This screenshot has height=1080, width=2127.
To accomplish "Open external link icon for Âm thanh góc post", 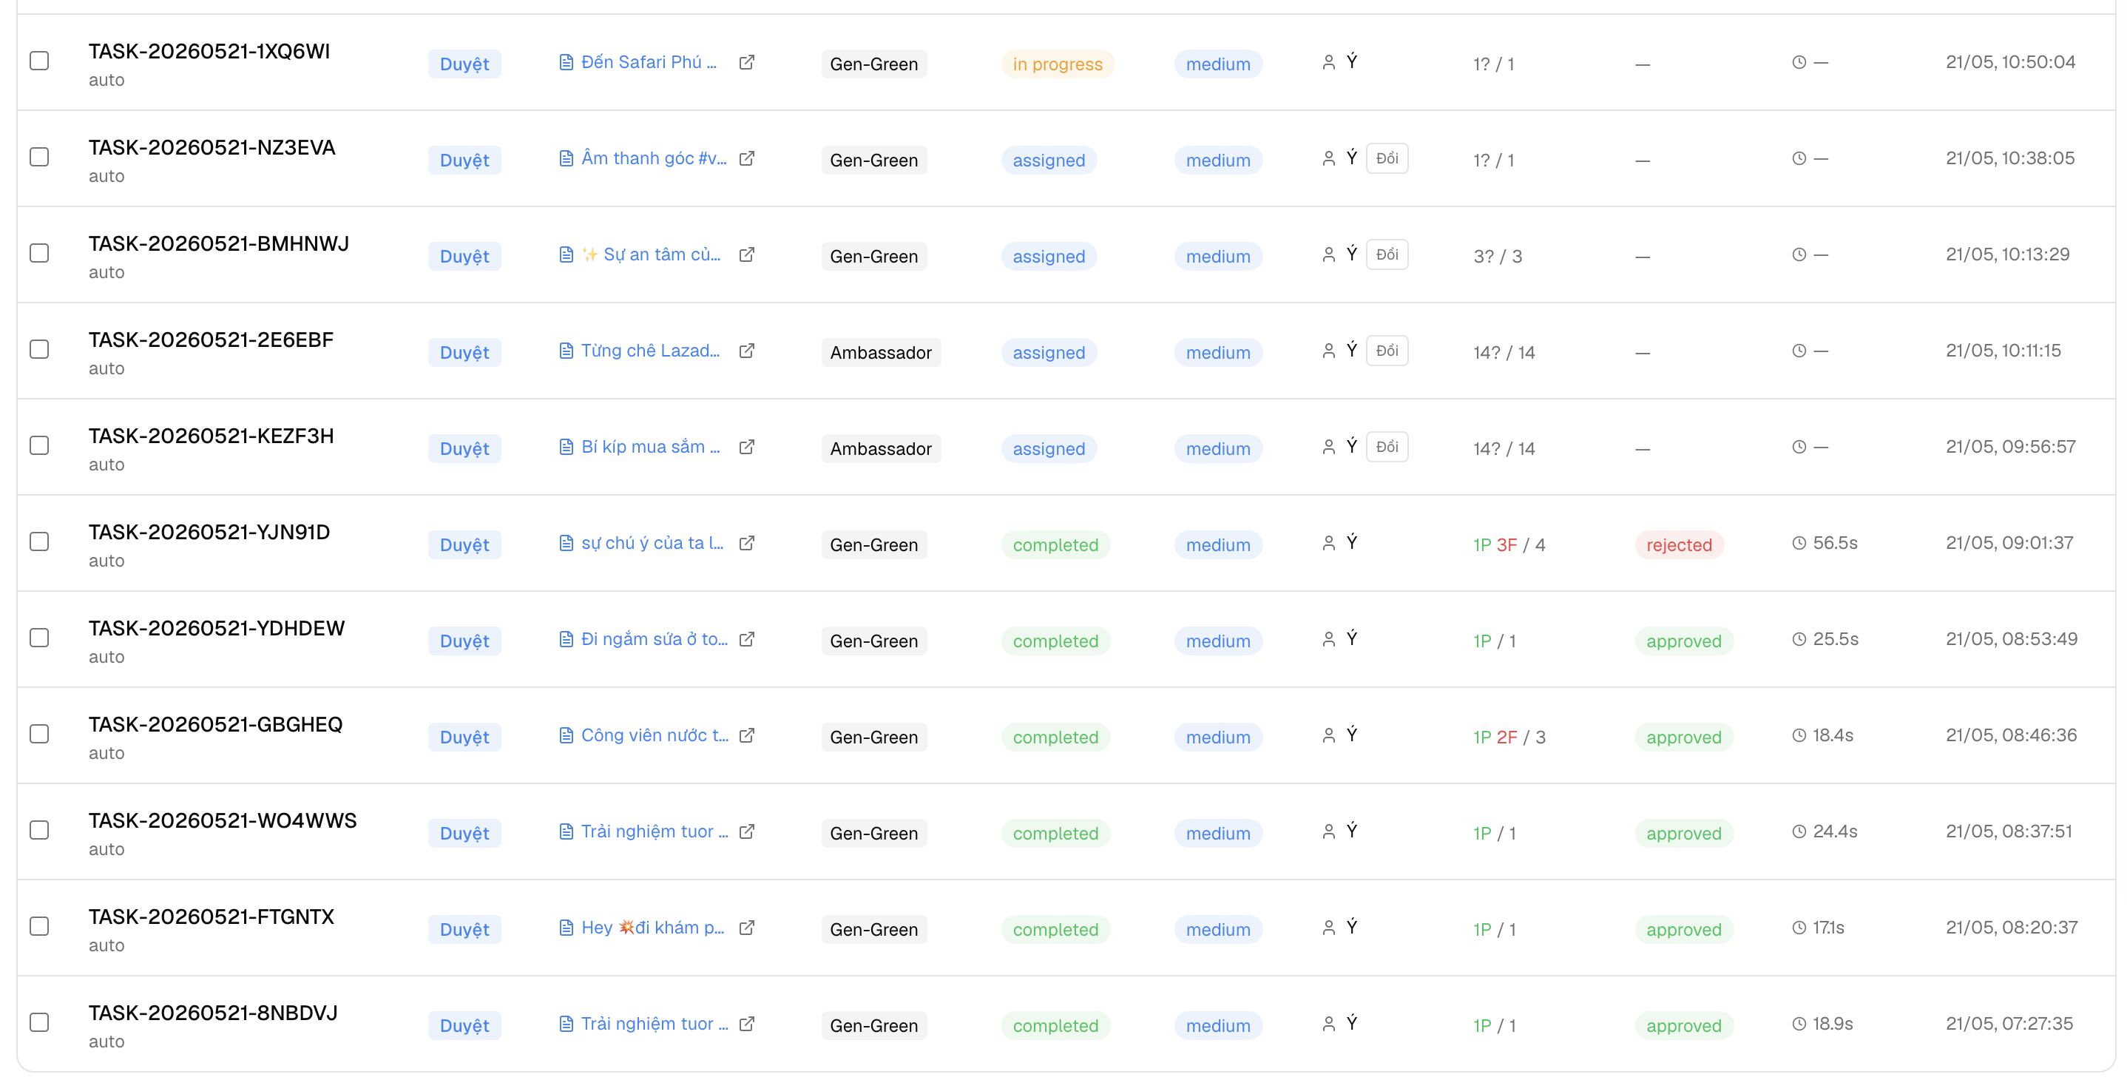I will pos(746,158).
